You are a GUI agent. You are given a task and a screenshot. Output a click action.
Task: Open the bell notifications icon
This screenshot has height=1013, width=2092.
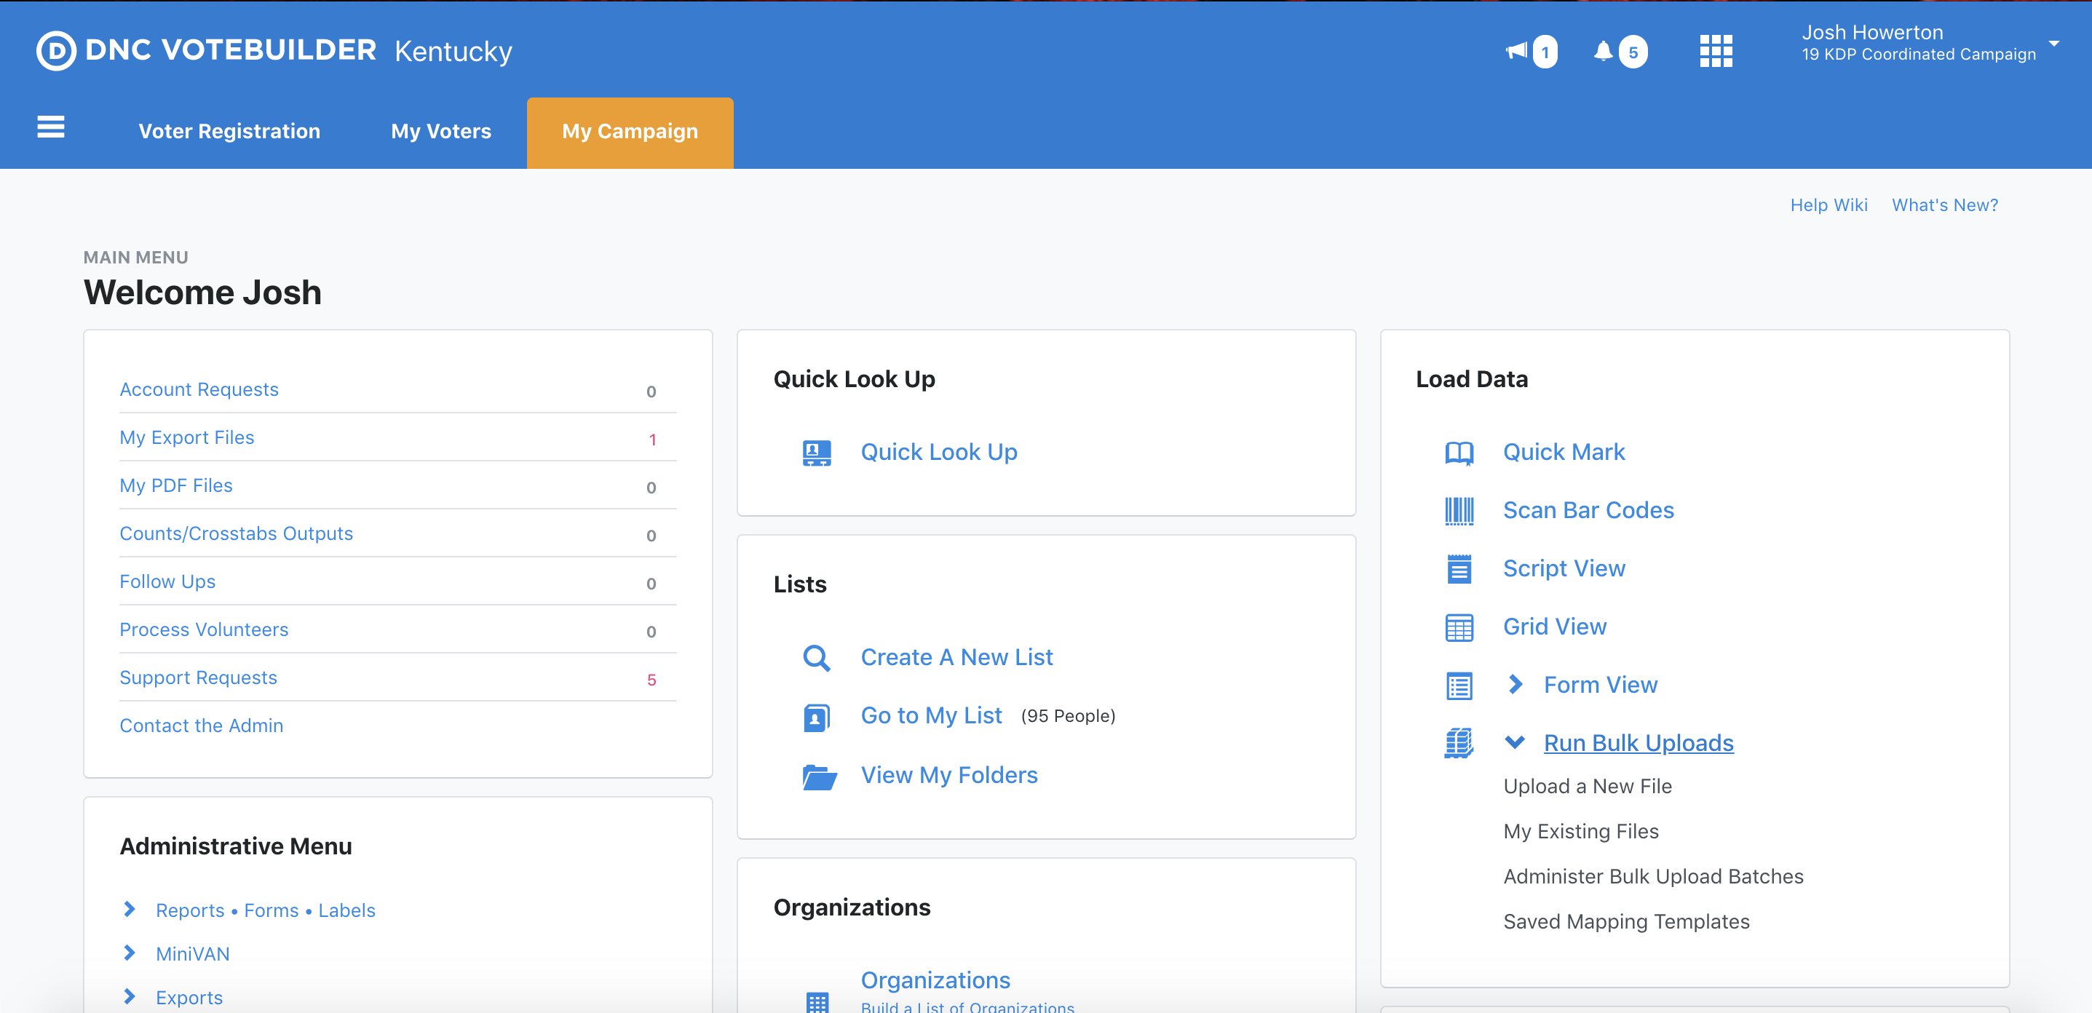1602,51
